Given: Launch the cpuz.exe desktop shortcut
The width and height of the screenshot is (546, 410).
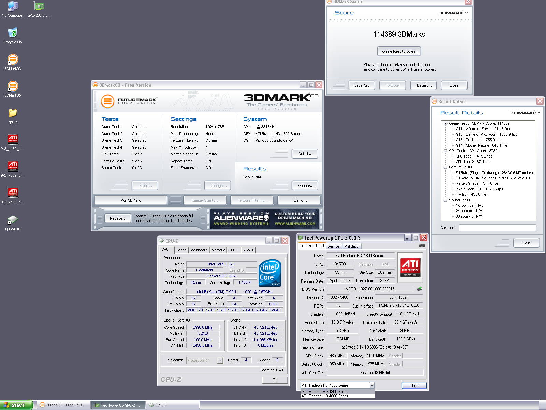Looking at the screenshot, I should point(13,222).
